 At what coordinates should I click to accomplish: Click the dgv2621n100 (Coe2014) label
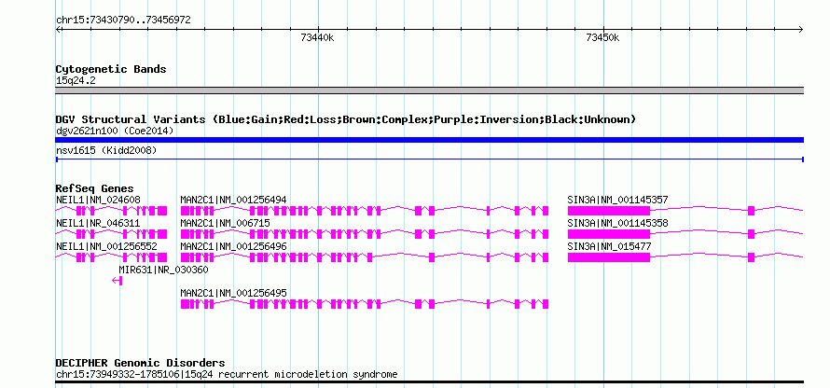tap(115, 131)
